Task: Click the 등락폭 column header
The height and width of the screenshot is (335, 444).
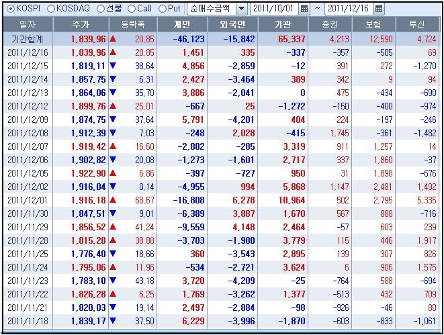Action: click(x=133, y=25)
